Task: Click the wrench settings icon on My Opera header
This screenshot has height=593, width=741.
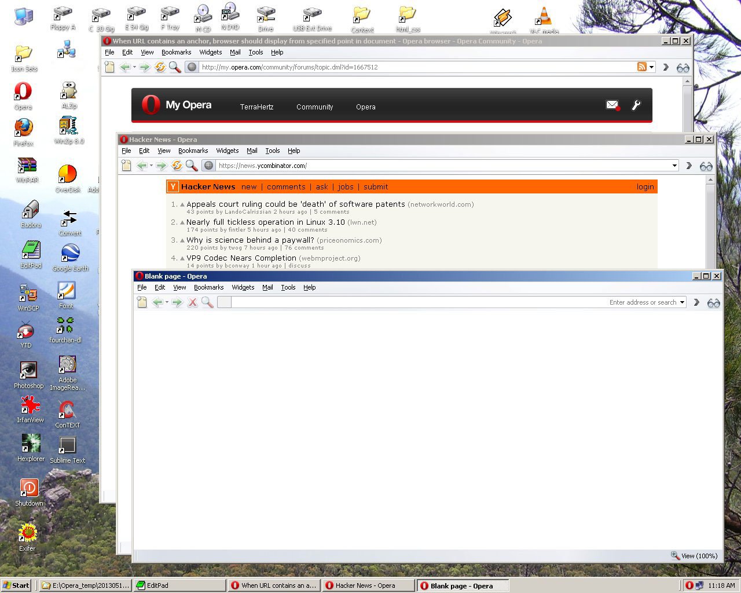Action: coord(636,105)
